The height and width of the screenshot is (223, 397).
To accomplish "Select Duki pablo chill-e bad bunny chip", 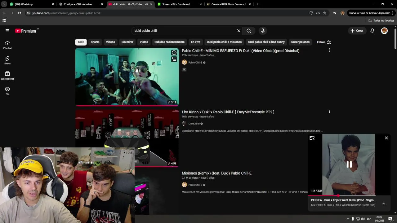I will [x=266, y=42].
